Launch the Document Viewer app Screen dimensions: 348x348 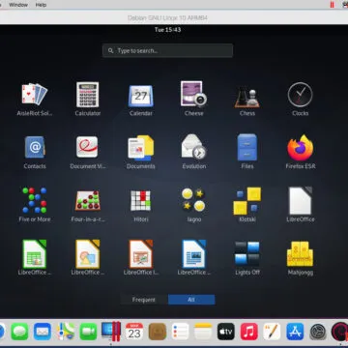(87, 147)
